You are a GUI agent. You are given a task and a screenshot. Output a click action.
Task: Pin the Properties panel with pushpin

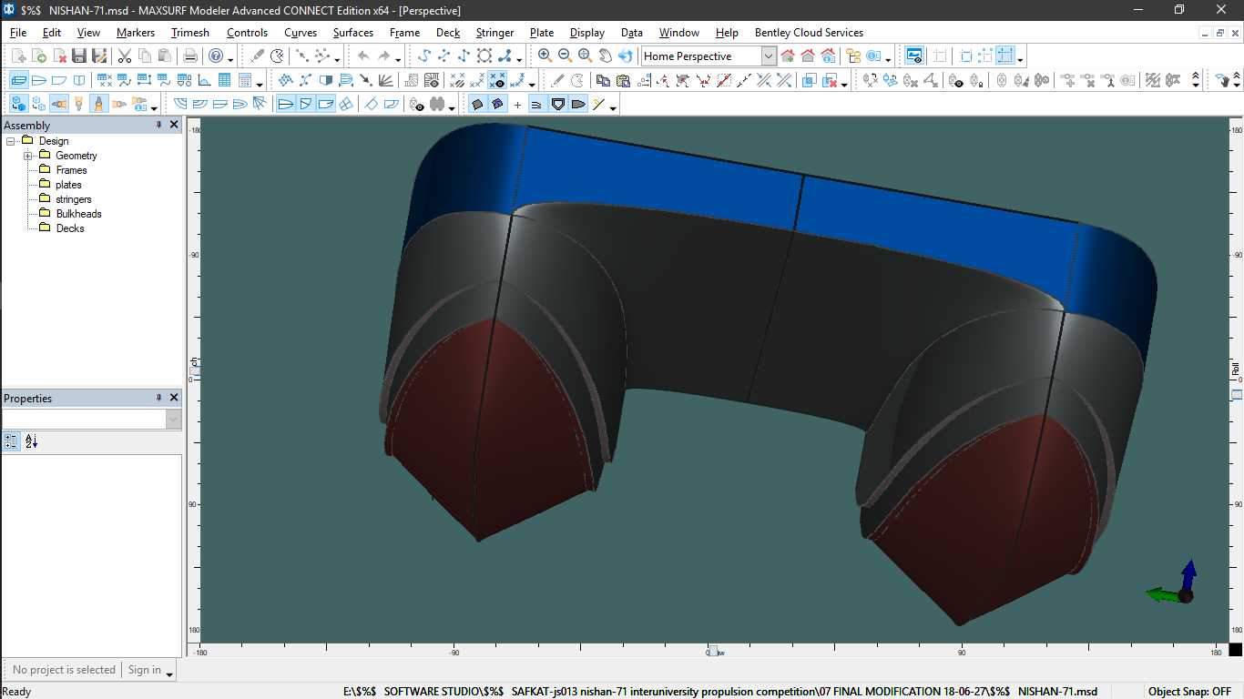click(159, 398)
